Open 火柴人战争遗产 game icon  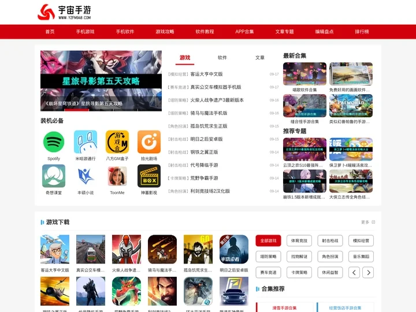(x=127, y=249)
